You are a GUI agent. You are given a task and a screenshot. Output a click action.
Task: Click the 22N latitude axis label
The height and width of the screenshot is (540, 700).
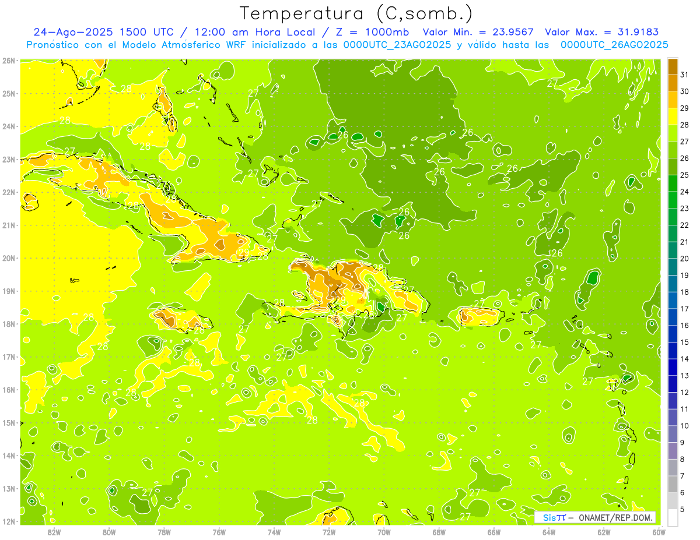[8, 192]
